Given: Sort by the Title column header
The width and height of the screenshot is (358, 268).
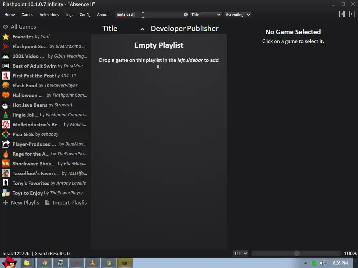Looking at the screenshot, I should pyautogui.click(x=110, y=29).
